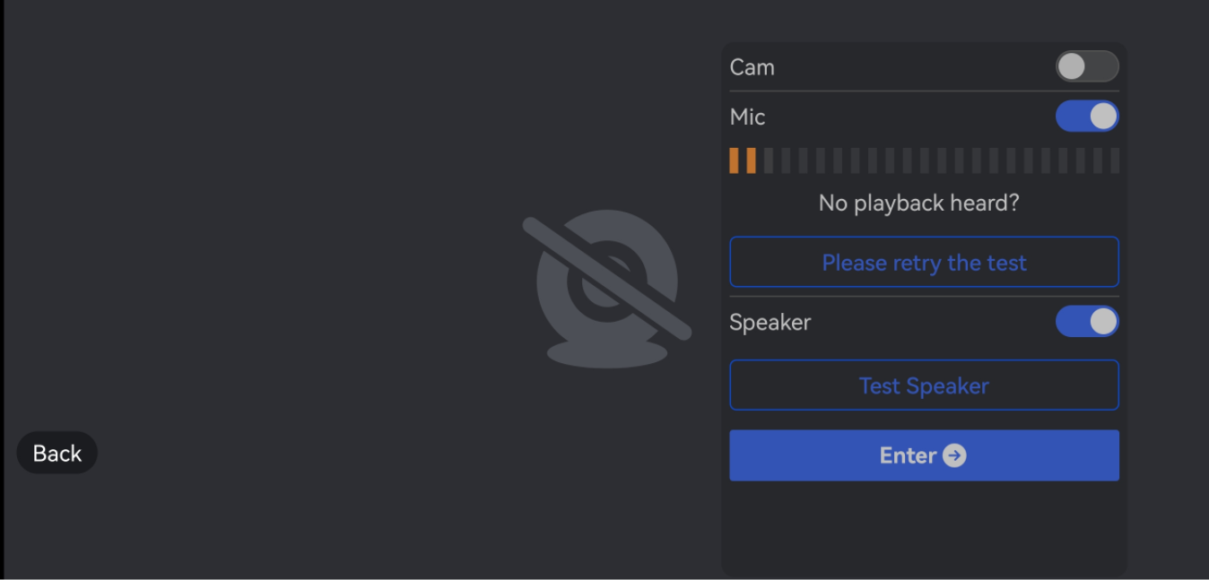Enable the Cam toggle switch
The width and height of the screenshot is (1209, 580).
(1086, 66)
